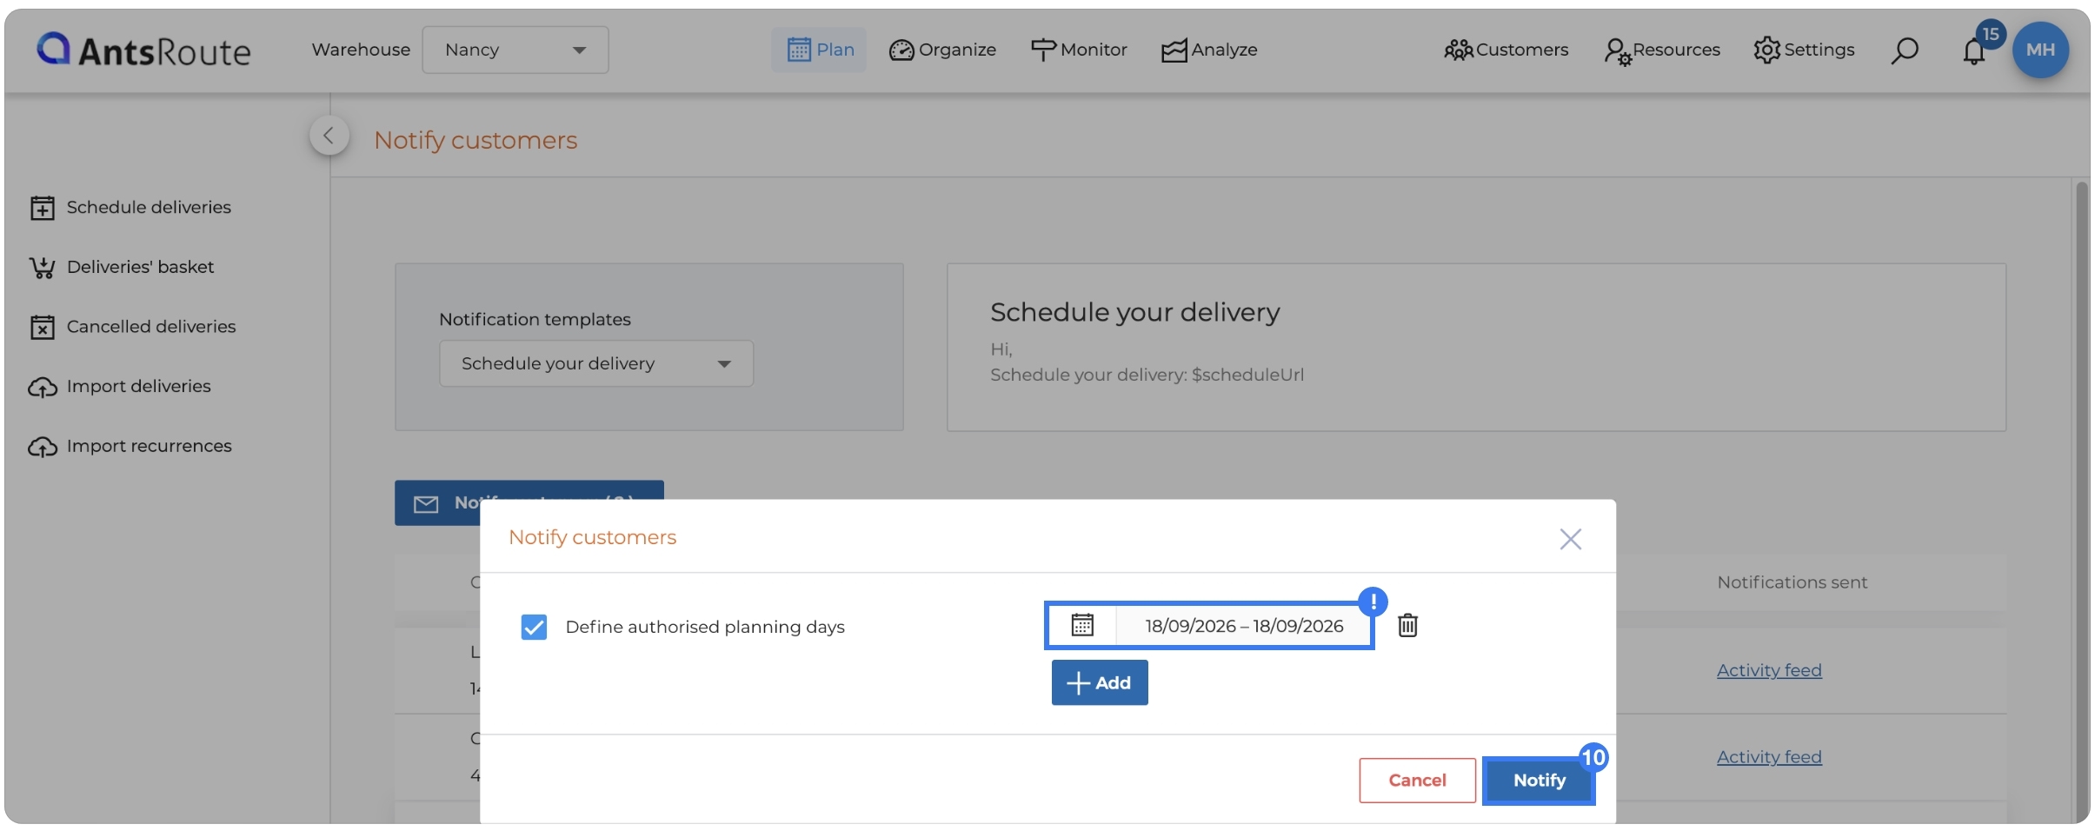Screen dimensions: 2095x831
Task: Click the Schedule your delivery heading text
Action: pyautogui.click(x=1134, y=312)
